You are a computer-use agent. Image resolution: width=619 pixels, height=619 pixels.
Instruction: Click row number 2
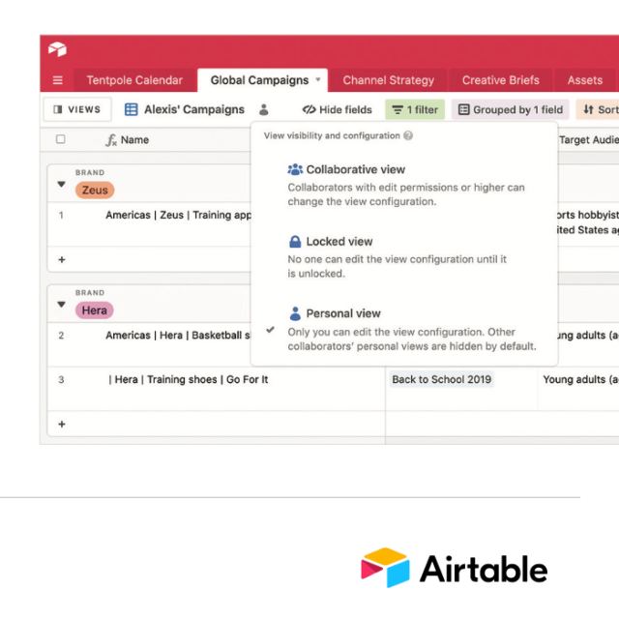pyautogui.click(x=61, y=336)
